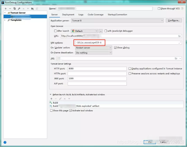The width and height of the screenshot is (187, 147).
Task: Switch to Startup/Connection tab
Action: coord(117,15)
